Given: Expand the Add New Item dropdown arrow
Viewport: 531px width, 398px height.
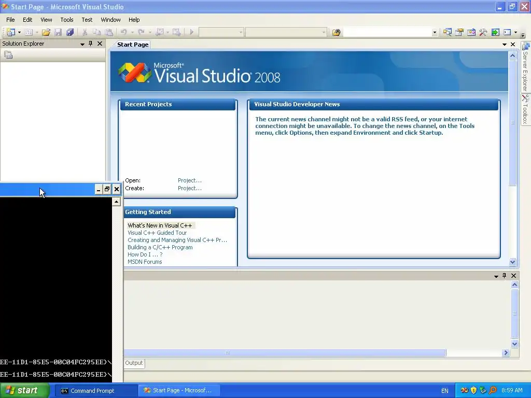Looking at the screenshot, I should [37, 32].
